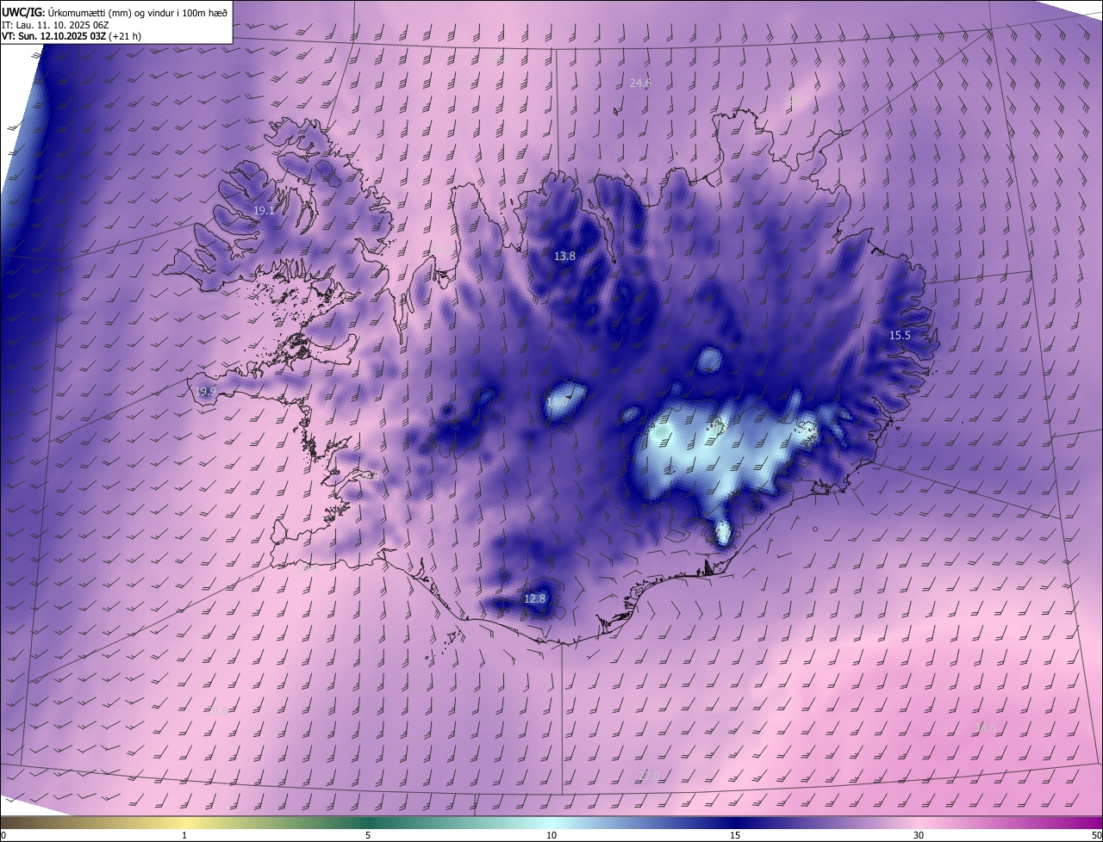Screen dimensions: 1103x842
Task: Click the 19.1 value over the Westfjords
Action: (x=264, y=210)
